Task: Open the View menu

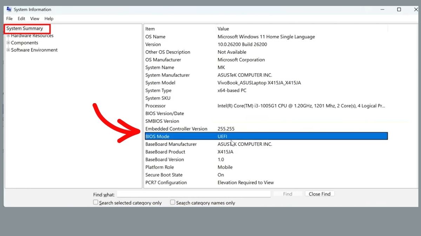Action: point(35,19)
